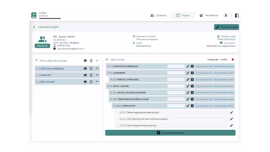Click checklist icon in Titres header

97,61
